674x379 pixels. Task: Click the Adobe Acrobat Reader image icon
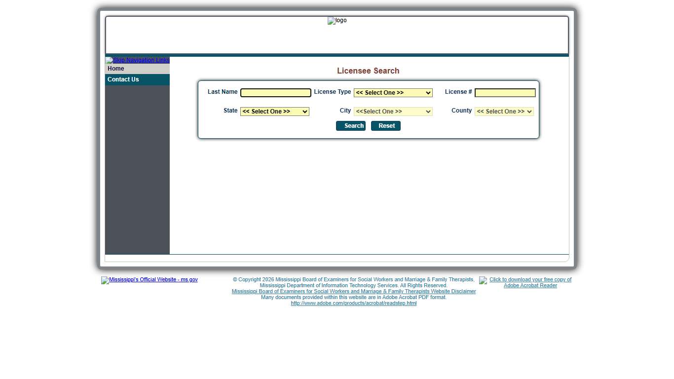(483, 280)
